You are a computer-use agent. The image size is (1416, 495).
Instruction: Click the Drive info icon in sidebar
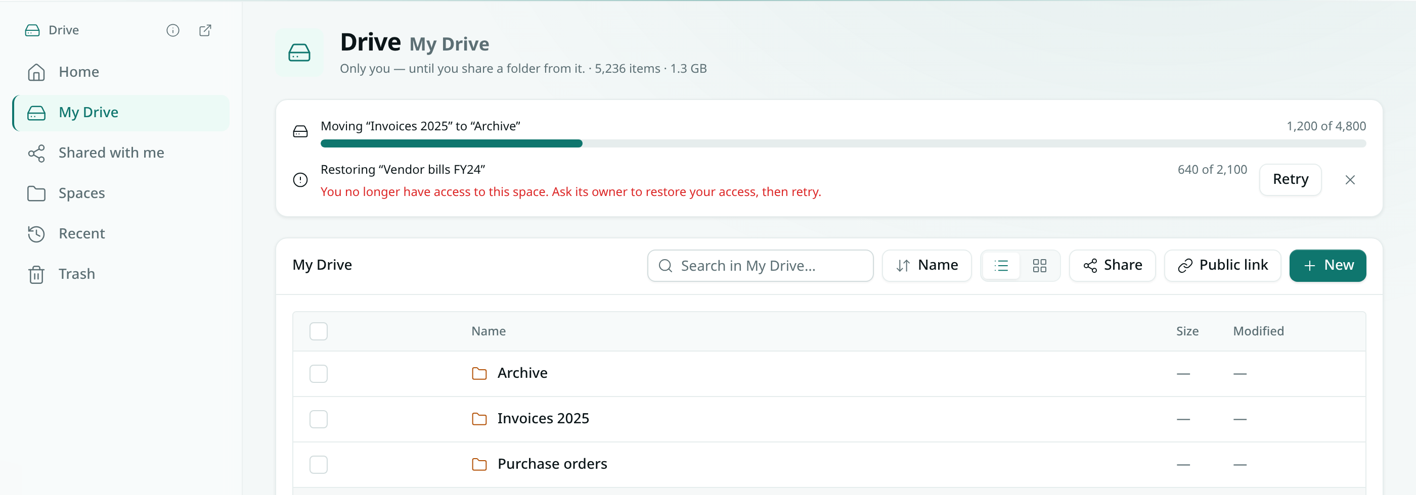(172, 30)
